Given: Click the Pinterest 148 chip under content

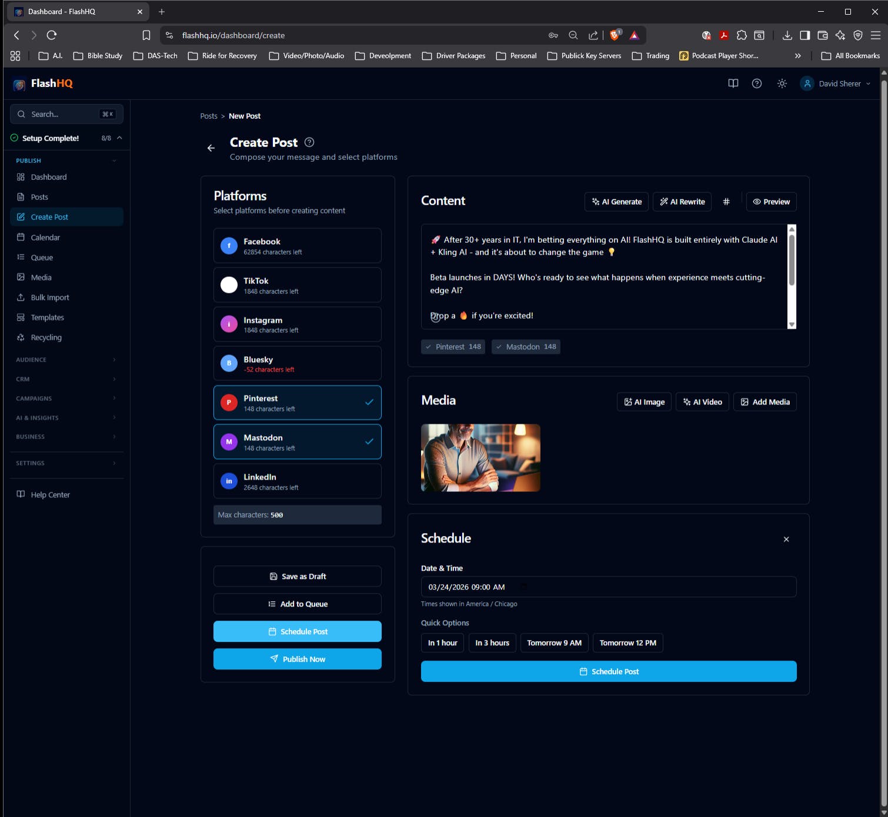Looking at the screenshot, I should pos(453,347).
